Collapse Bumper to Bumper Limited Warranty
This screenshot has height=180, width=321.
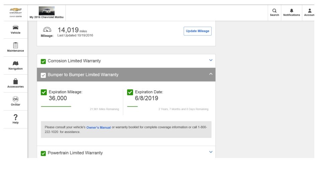click(211, 74)
